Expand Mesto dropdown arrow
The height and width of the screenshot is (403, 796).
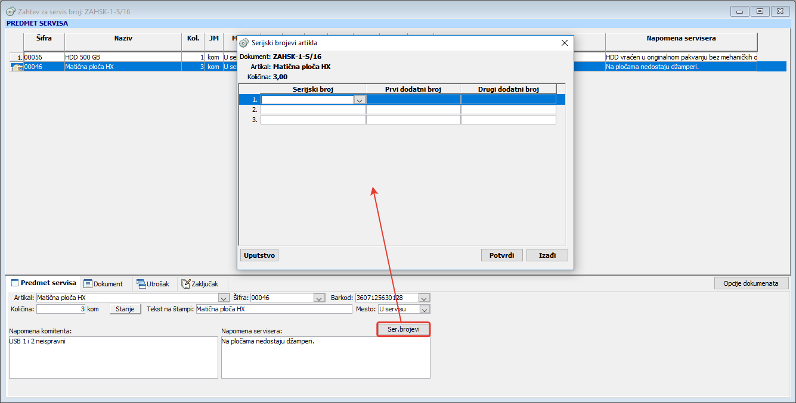tap(425, 309)
